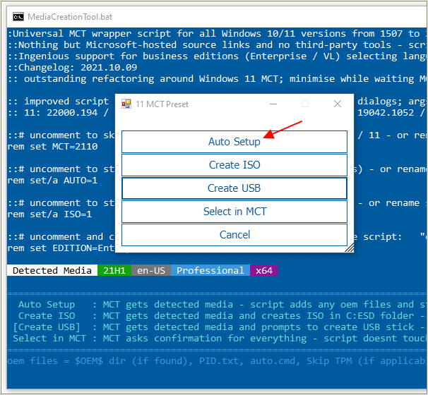The width and height of the screenshot is (428, 395).
Task: Click the 'Create ISO' console description row
Action: point(220,316)
